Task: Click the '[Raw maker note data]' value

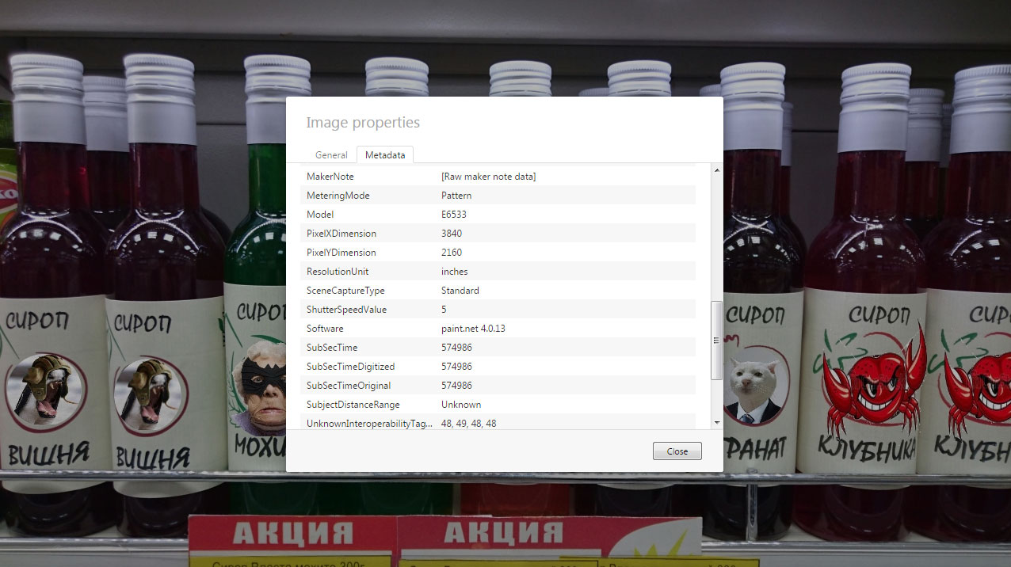Action: pos(488,177)
